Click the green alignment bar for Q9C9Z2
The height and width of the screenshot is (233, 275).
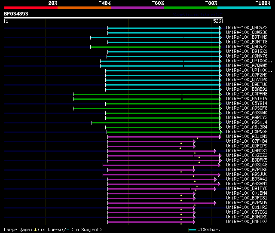pyautogui.click(x=155, y=47)
